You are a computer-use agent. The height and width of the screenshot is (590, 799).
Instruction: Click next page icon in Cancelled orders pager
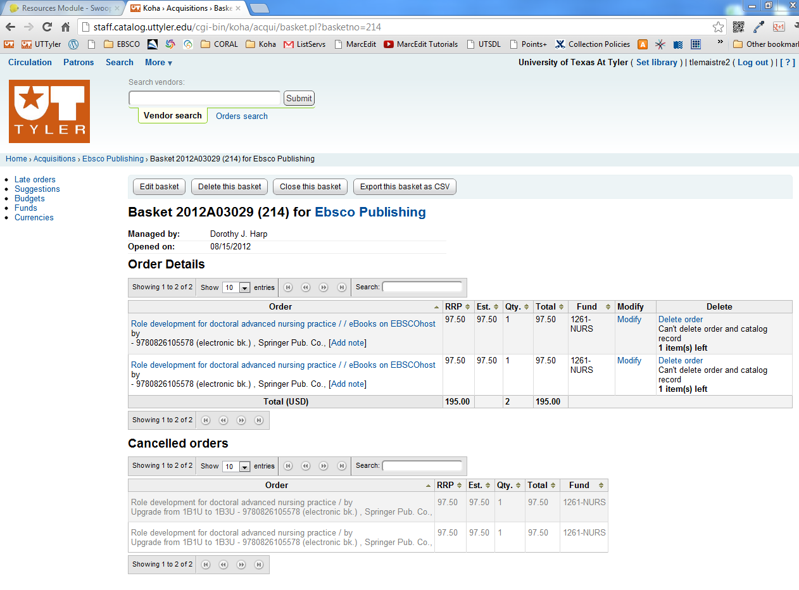(x=324, y=466)
